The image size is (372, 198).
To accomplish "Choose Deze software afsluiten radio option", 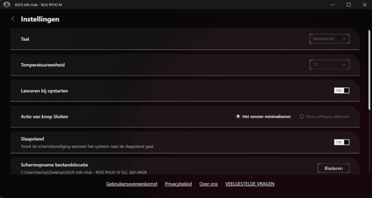I will [x=325, y=117].
